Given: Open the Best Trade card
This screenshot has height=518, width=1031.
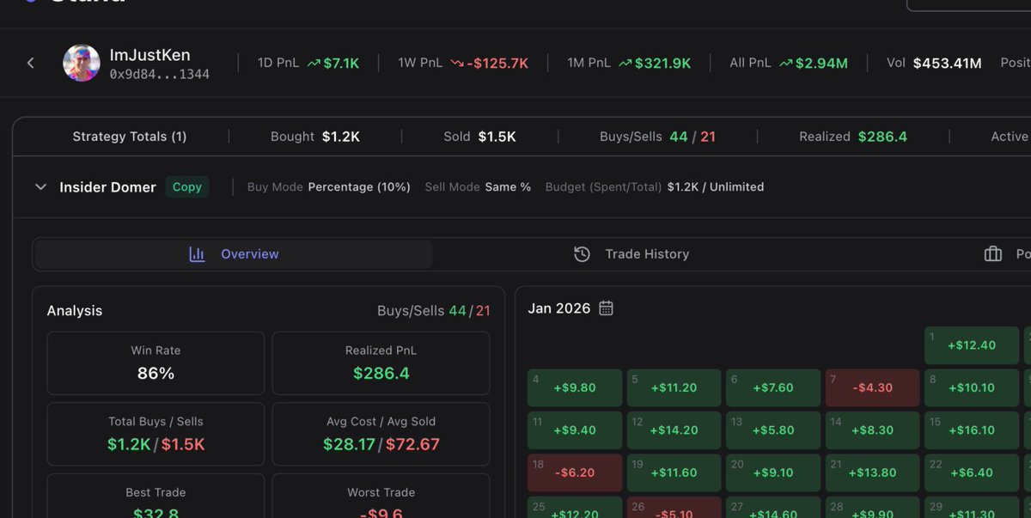Looking at the screenshot, I should (156, 496).
